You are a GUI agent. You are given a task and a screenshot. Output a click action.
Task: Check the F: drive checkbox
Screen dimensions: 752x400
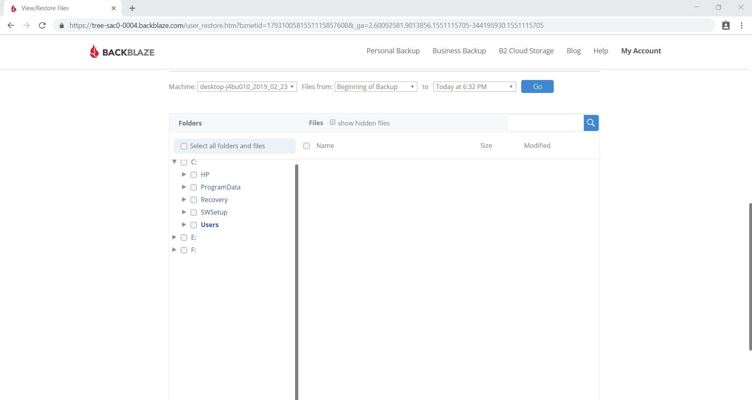(184, 250)
